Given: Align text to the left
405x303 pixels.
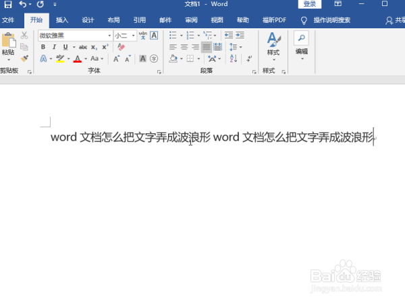Looking at the screenshot, I should [x=173, y=47].
